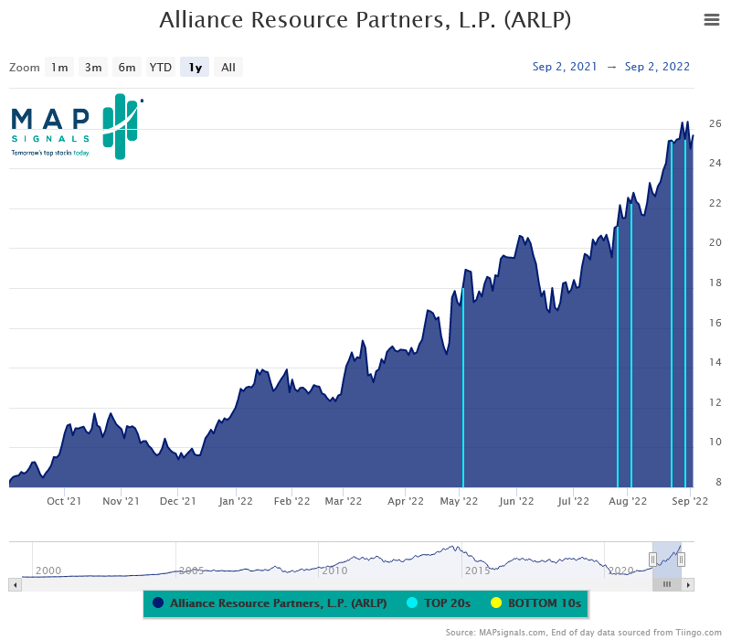Click the Feb '22 x-axis label

[x=291, y=501]
